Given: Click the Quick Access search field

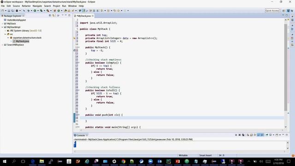Looking at the screenshot, I should click(272, 11).
